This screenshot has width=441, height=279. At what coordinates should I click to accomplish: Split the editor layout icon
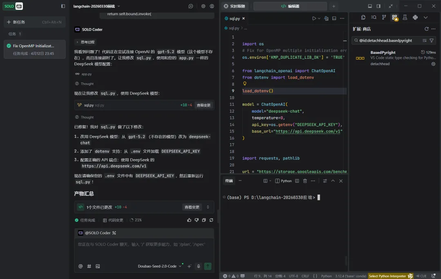[x=334, y=18]
